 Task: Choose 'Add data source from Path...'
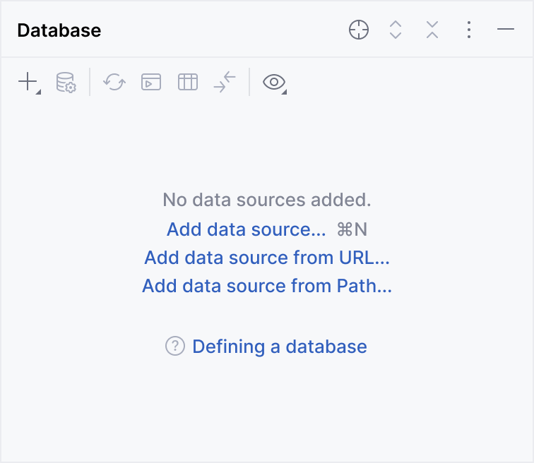pyautogui.click(x=267, y=286)
